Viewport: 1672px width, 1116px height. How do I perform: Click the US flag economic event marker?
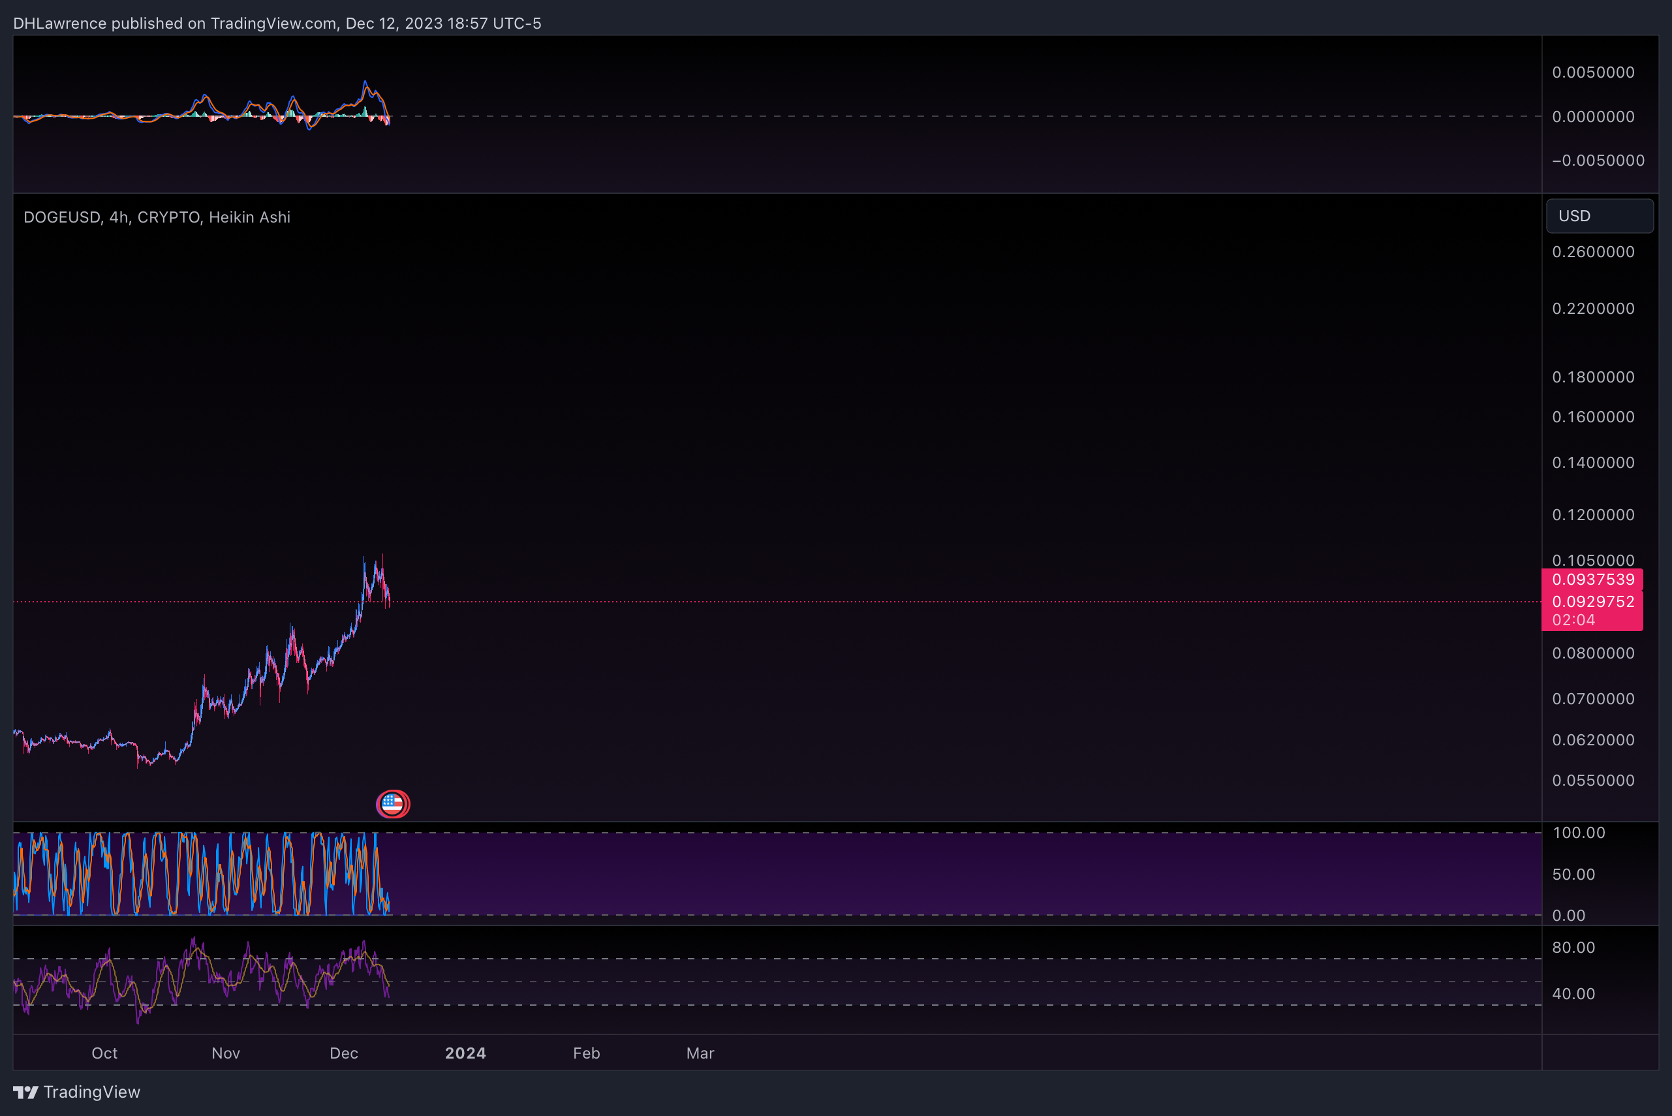tap(392, 804)
